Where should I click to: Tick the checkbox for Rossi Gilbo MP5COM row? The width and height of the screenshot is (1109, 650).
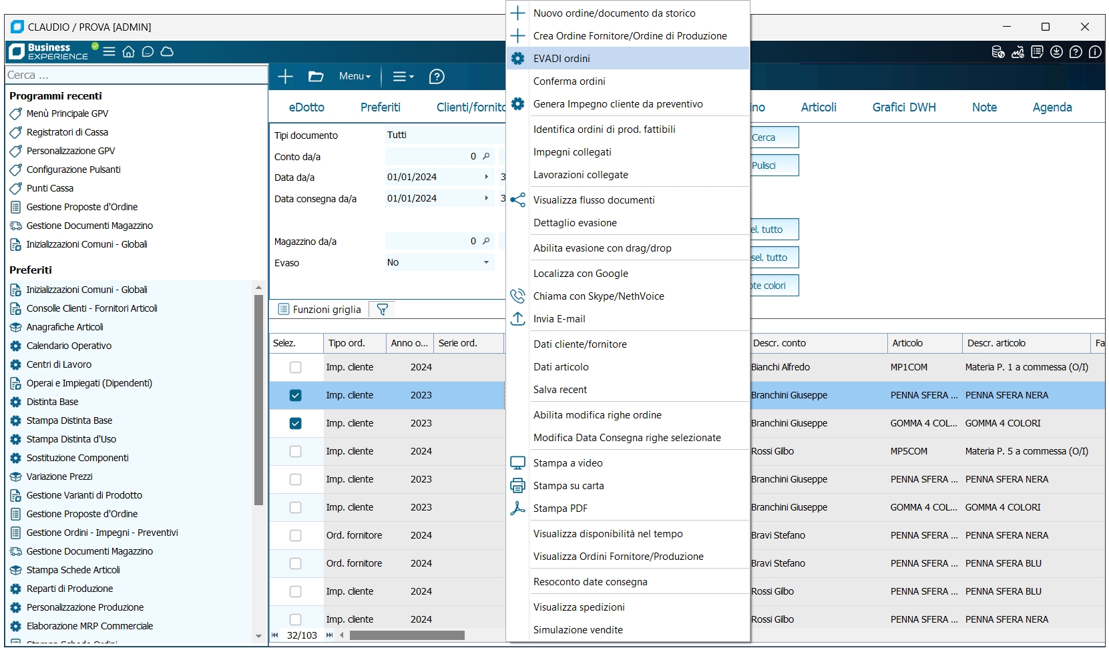point(295,451)
